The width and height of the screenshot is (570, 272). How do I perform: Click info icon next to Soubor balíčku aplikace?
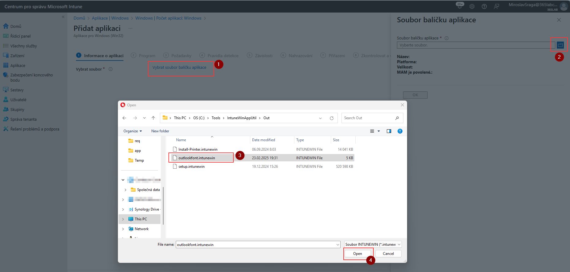tap(447, 38)
